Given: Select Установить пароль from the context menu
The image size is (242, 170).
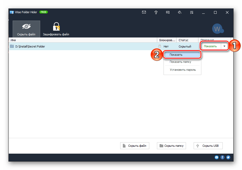Looking at the screenshot, I should coord(182,69).
